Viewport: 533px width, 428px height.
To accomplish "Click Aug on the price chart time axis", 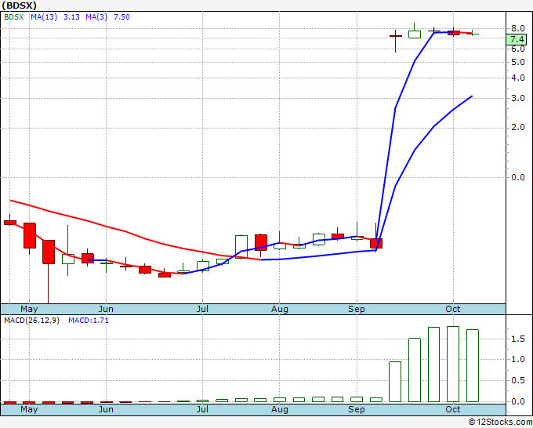I will coord(279,309).
